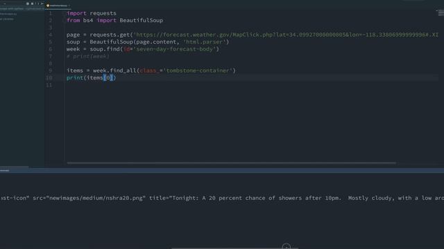Click the highlighted [0] index on line 10
444x249 pixels.
(108, 77)
